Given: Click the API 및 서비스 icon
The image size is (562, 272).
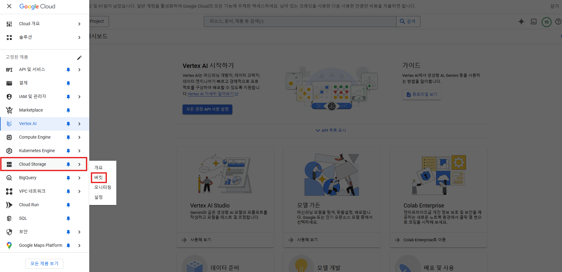Looking at the screenshot, I should point(9,70).
